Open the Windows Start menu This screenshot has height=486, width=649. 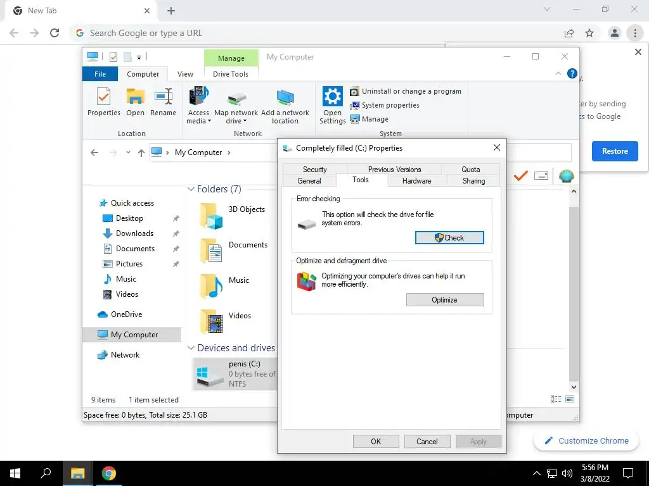[15, 473]
